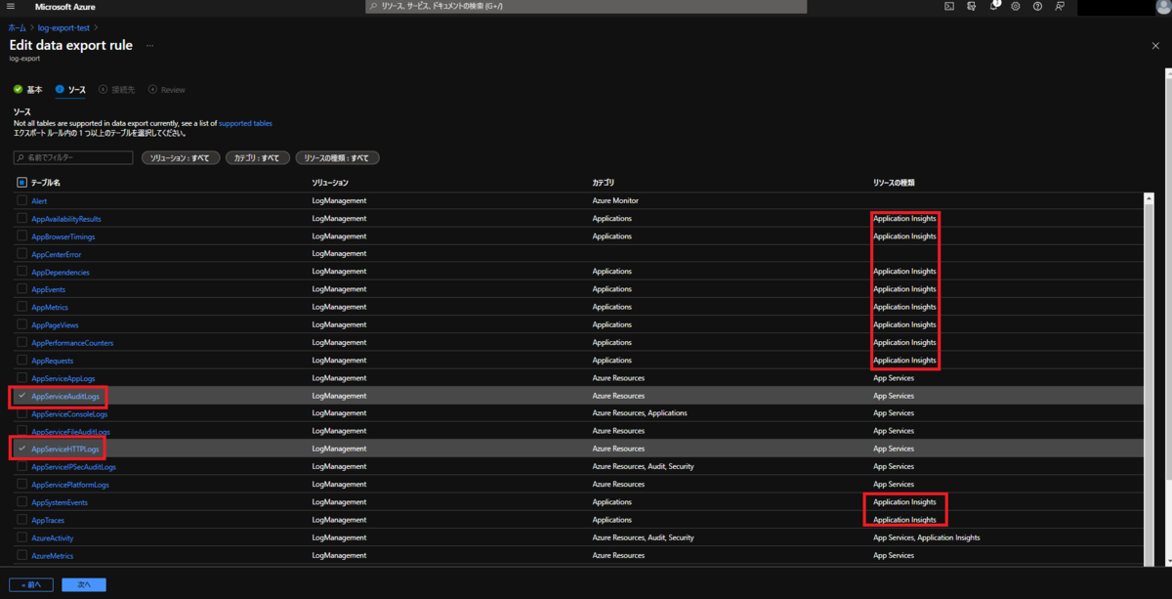The image size is (1172, 599).
Task: Open the account avatar menu
Action: [x=1162, y=7]
